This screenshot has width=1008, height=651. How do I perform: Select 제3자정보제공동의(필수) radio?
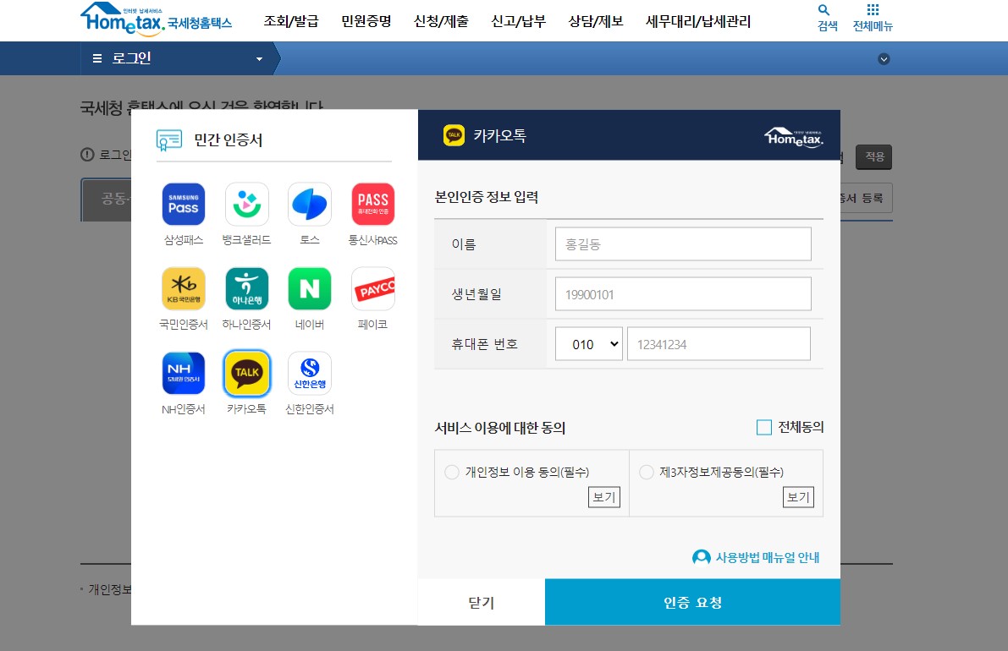pyautogui.click(x=646, y=472)
